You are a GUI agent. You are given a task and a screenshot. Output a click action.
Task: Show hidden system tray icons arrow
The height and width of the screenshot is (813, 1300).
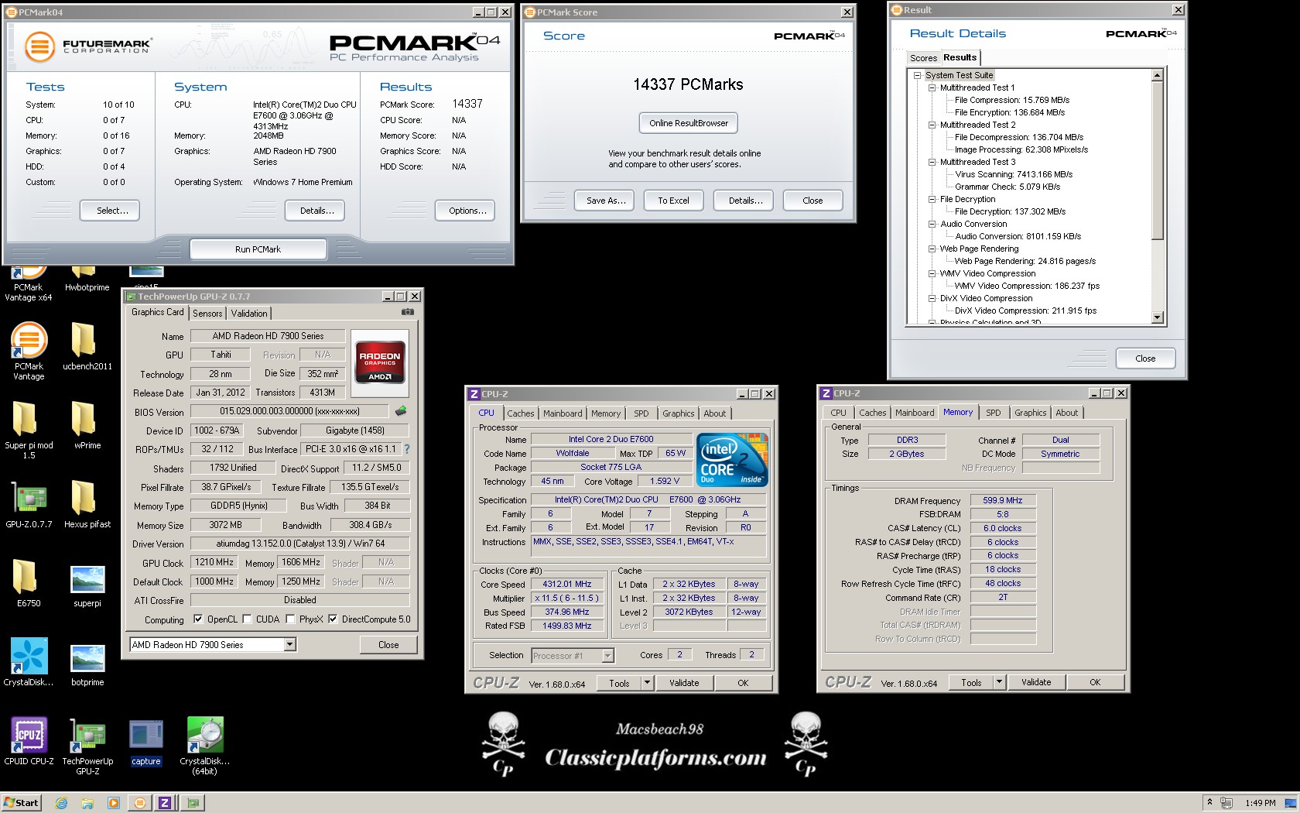[1209, 801]
